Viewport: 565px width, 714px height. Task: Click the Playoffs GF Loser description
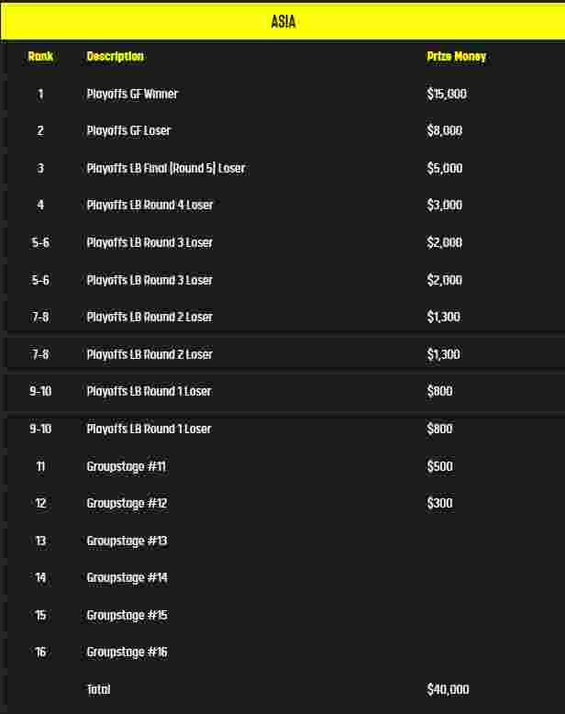(128, 130)
